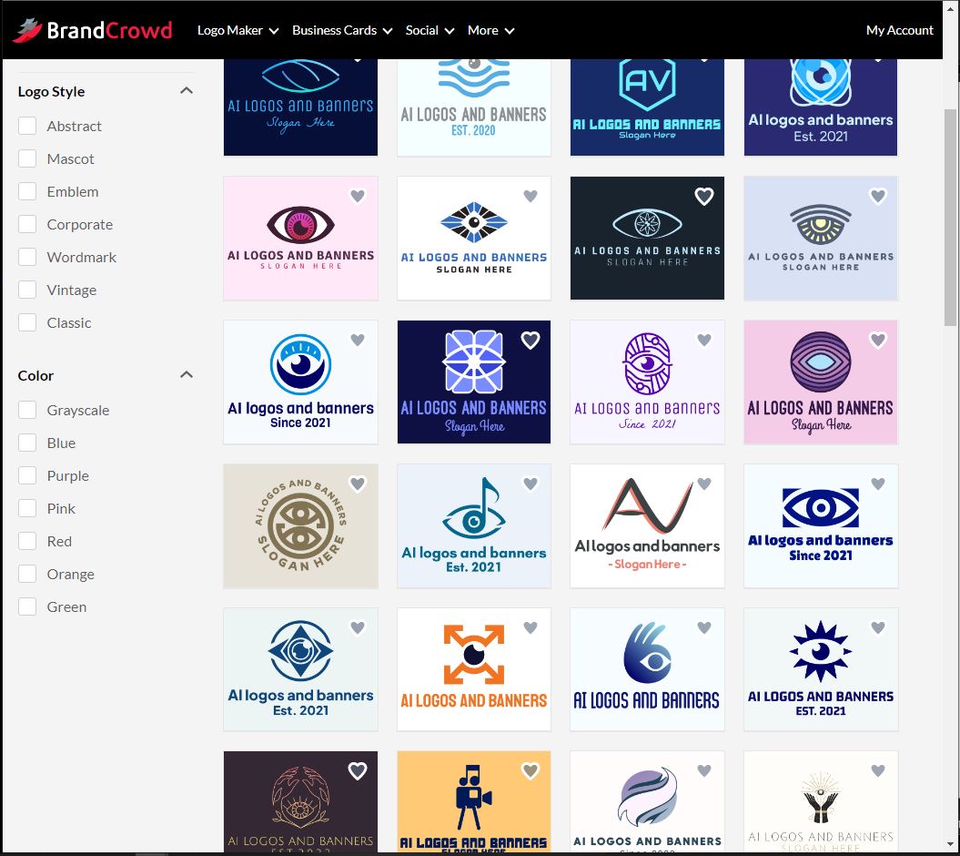The width and height of the screenshot is (960, 856).
Task: Favorite the AV wave letter logo
Action: point(704,484)
